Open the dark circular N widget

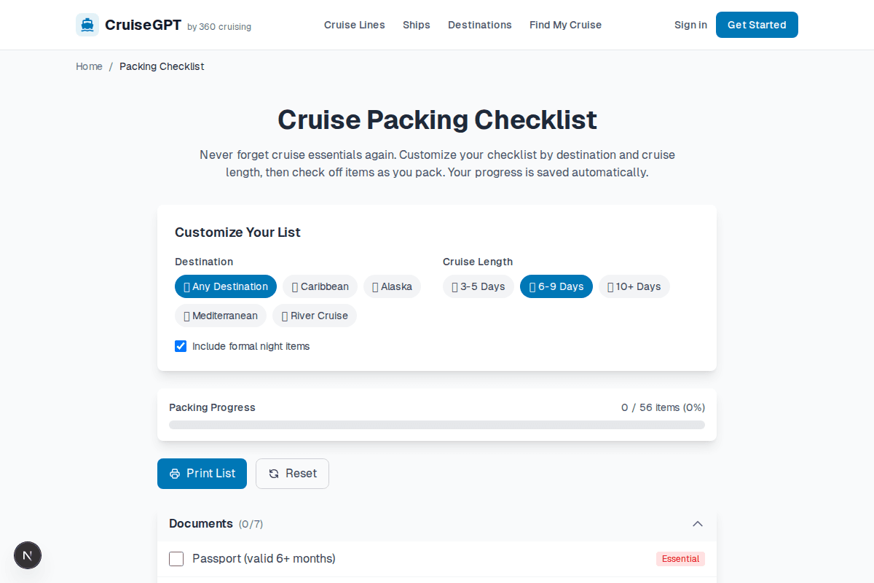pos(28,555)
